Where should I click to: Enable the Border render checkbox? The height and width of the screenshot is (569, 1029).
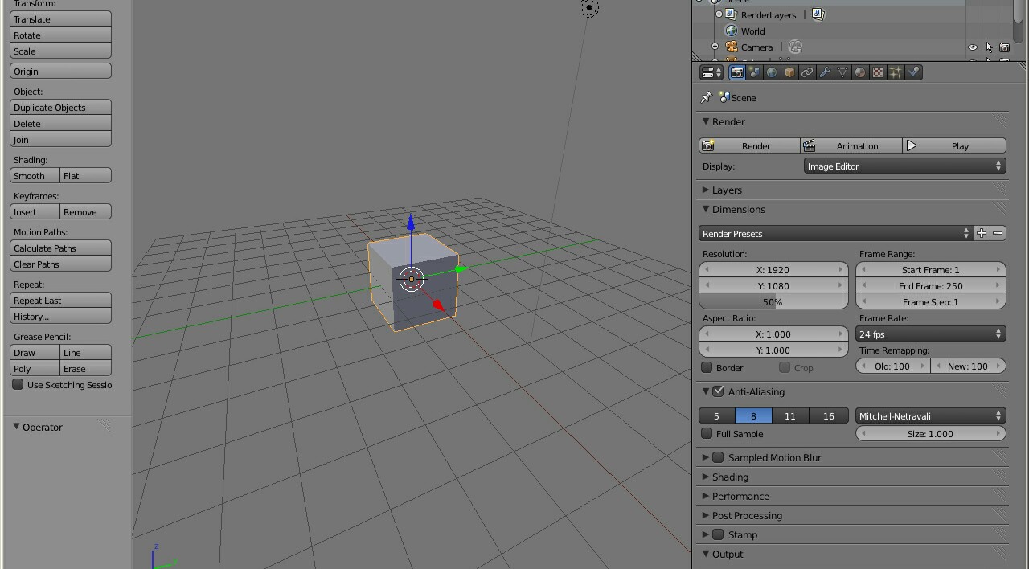pyautogui.click(x=707, y=368)
